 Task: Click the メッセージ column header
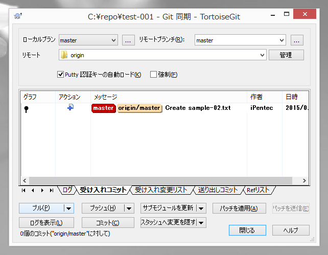(169, 97)
